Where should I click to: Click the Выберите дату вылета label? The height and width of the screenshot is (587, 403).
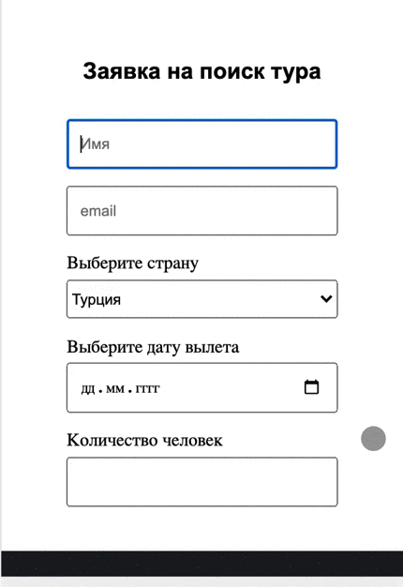(x=153, y=347)
